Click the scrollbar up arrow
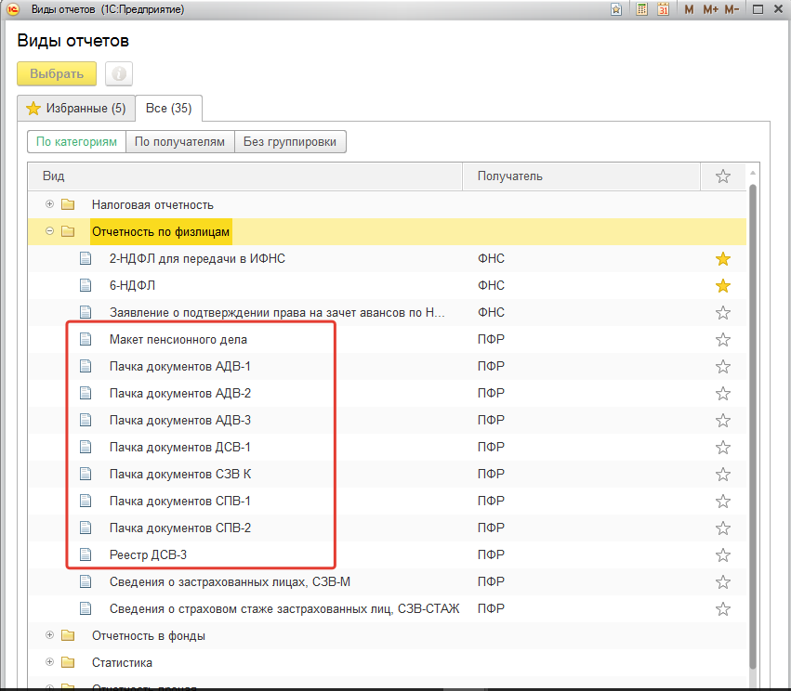This screenshot has height=691, width=791. [753, 173]
